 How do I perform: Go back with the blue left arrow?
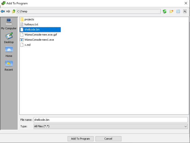click(3, 11)
